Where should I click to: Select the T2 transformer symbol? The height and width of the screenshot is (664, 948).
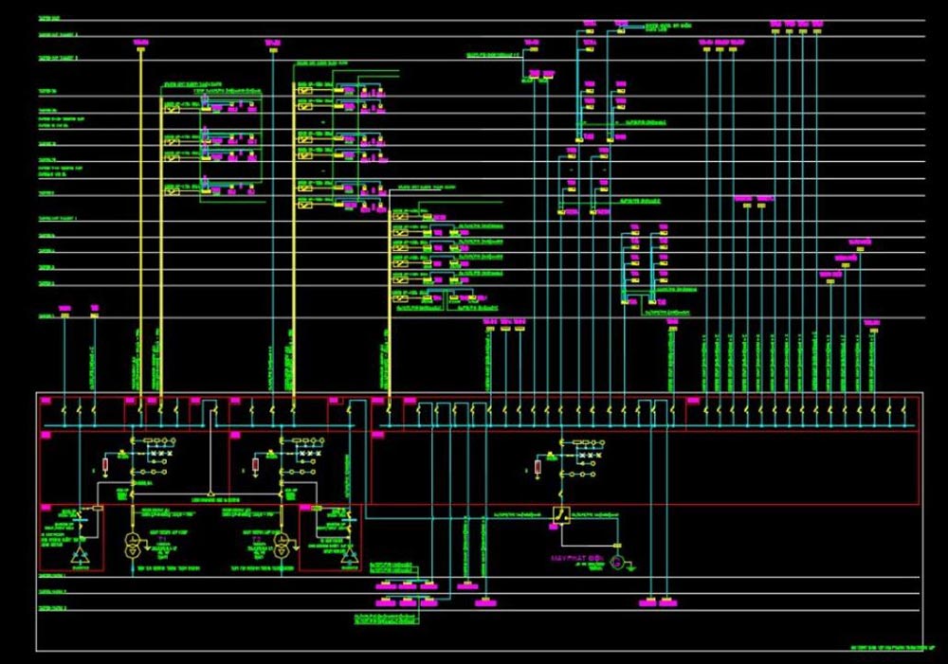pyautogui.click(x=282, y=545)
